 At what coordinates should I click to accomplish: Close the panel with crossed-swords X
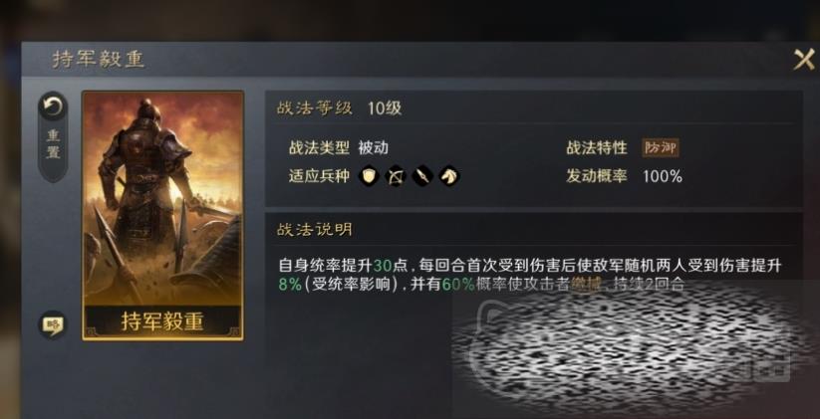click(804, 59)
